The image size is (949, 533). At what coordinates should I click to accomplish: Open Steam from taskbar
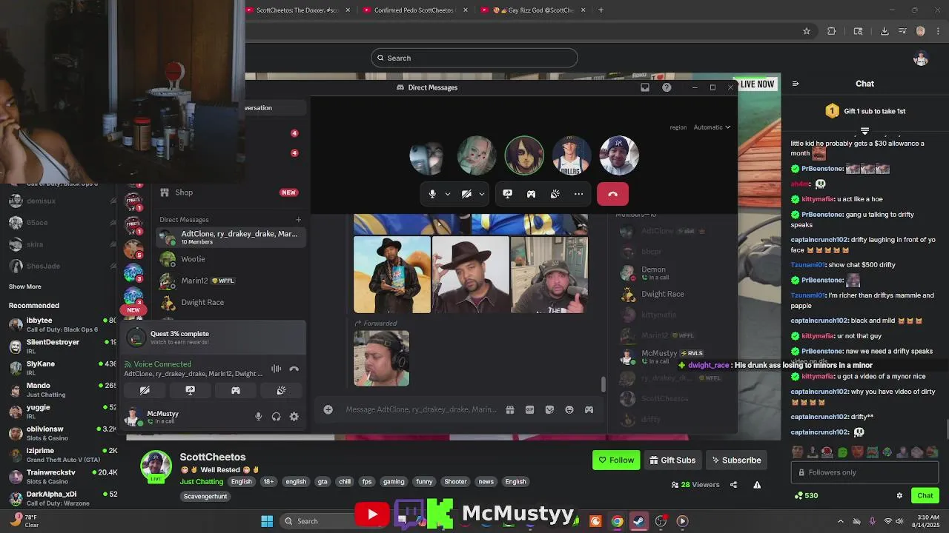(x=638, y=521)
